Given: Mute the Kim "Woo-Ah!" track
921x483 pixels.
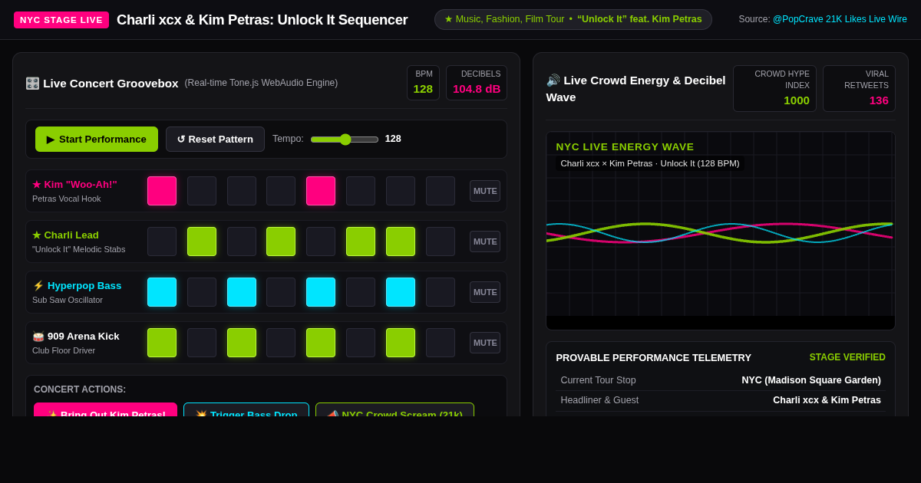Looking at the screenshot, I should 485,191.
